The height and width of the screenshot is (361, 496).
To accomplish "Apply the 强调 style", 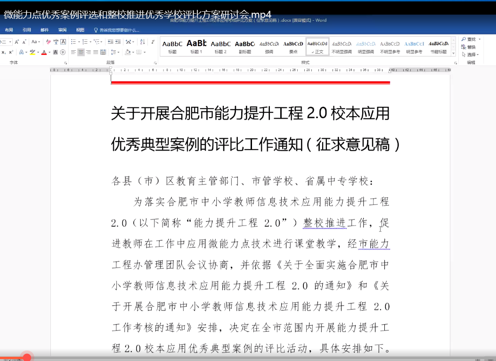I will tap(269, 47).
